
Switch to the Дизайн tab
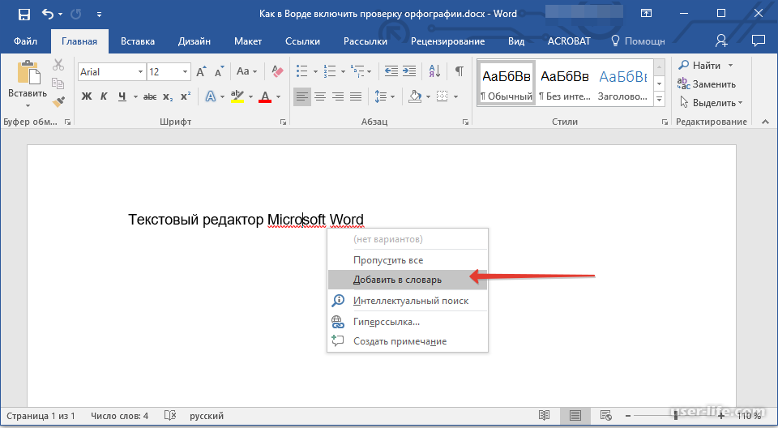tap(194, 41)
